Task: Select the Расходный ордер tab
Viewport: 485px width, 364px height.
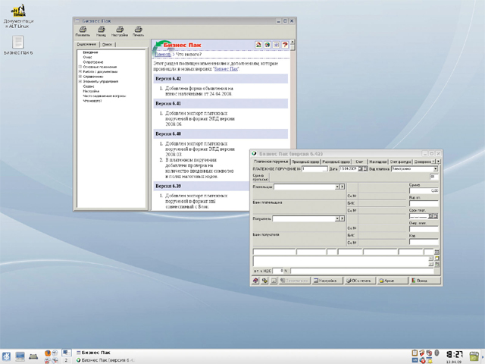Action: pos(336,162)
